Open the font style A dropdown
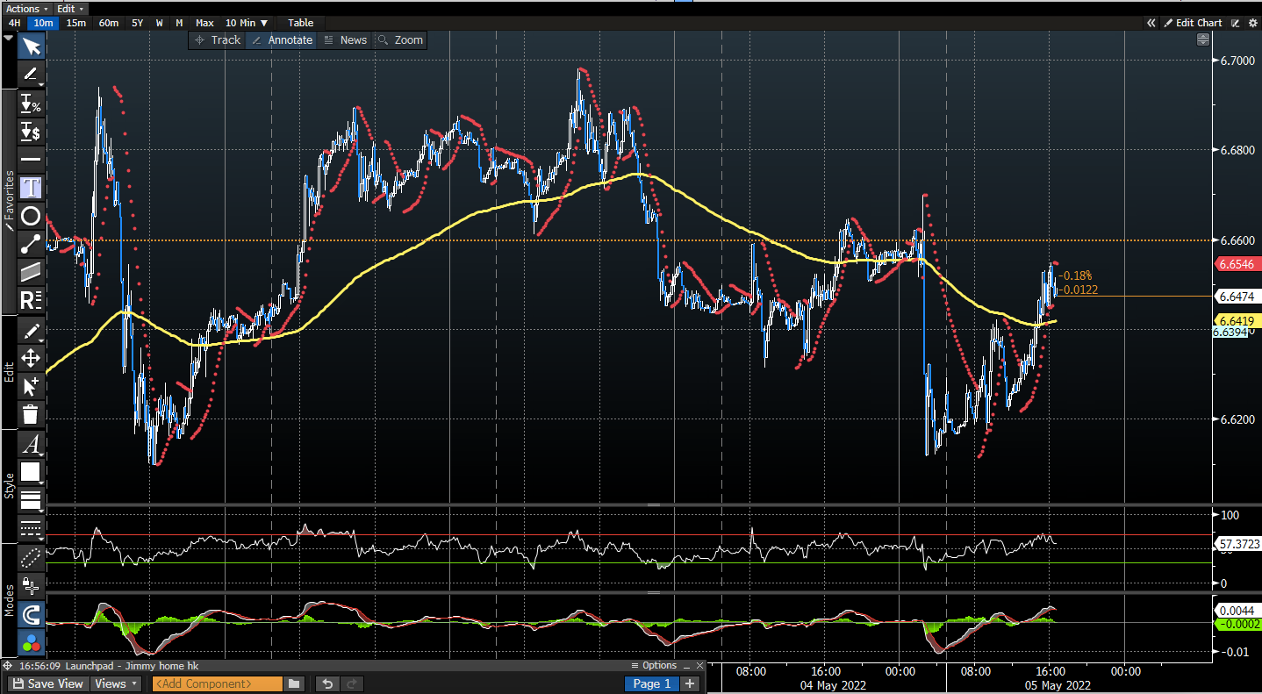 coord(31,444)
